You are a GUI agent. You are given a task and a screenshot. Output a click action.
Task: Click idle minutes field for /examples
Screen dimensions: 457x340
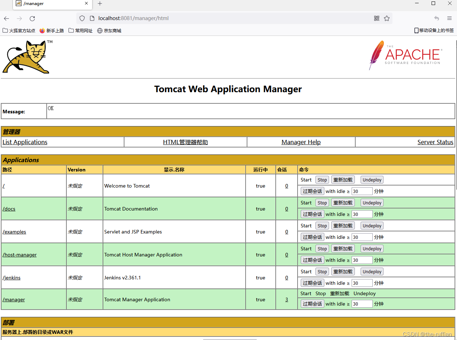coord(362,237)
